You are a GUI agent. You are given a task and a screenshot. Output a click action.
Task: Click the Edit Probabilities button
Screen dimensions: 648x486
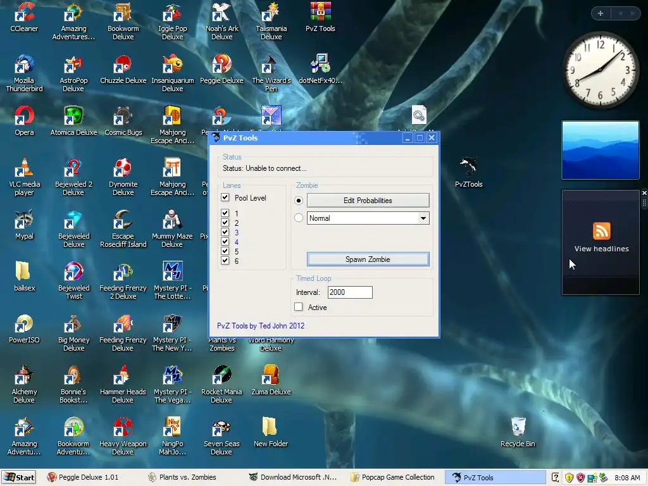click(368, 201)
